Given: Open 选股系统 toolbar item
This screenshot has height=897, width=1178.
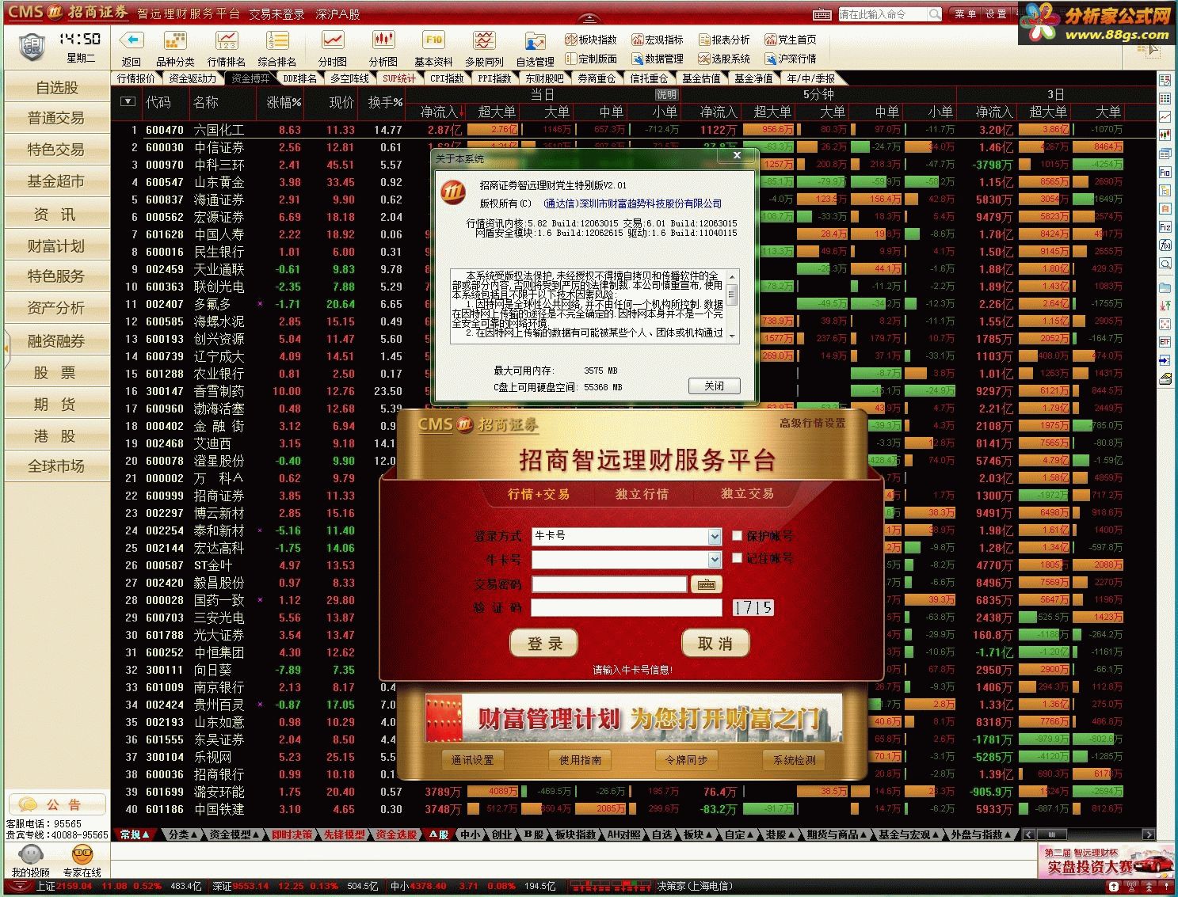Looking at the screenshot, I should [x=724, y=59].
